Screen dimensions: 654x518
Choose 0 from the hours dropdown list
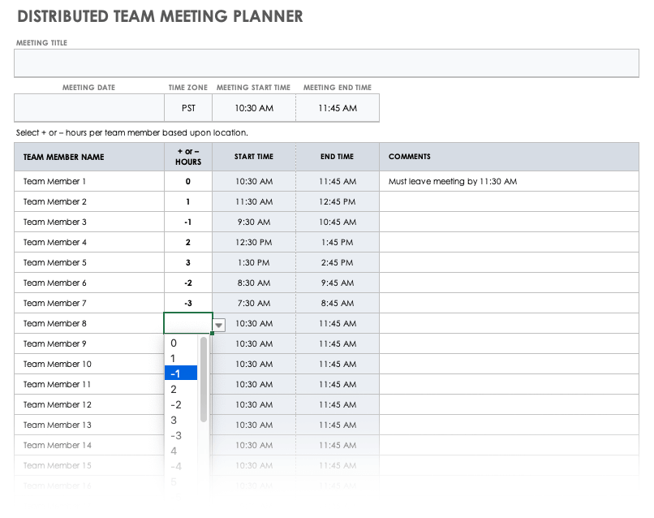(180, 343)
